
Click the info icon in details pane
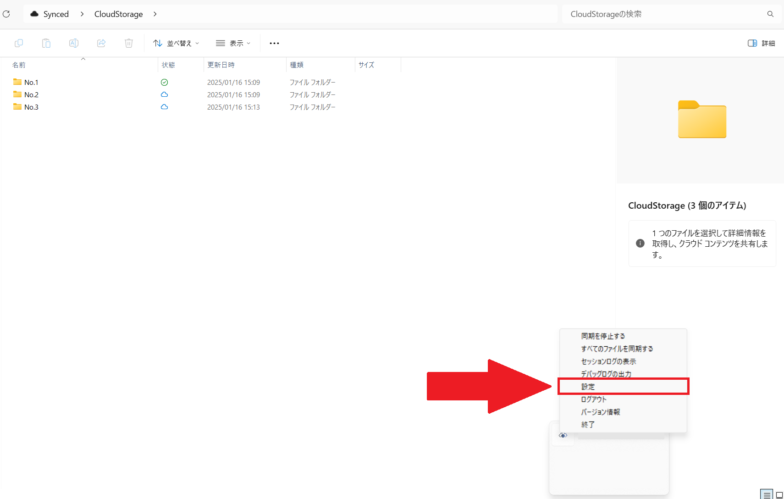(640, 244)
